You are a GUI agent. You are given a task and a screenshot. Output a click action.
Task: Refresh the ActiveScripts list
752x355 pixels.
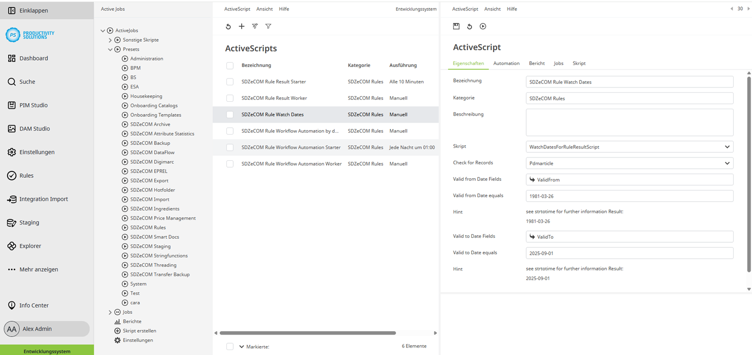tap(228, 26)
